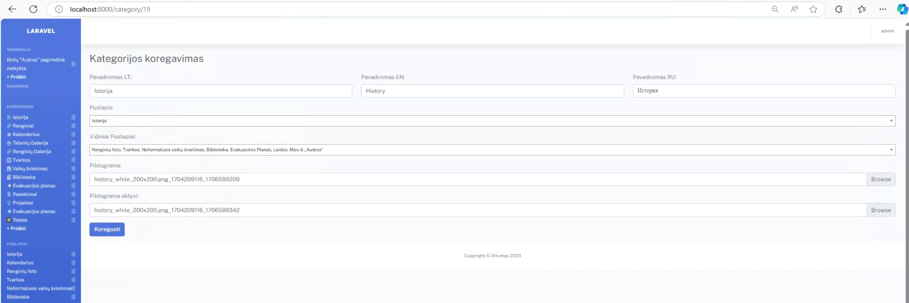Open browser settings and more menu
The image size is (909, 303).
883,9
